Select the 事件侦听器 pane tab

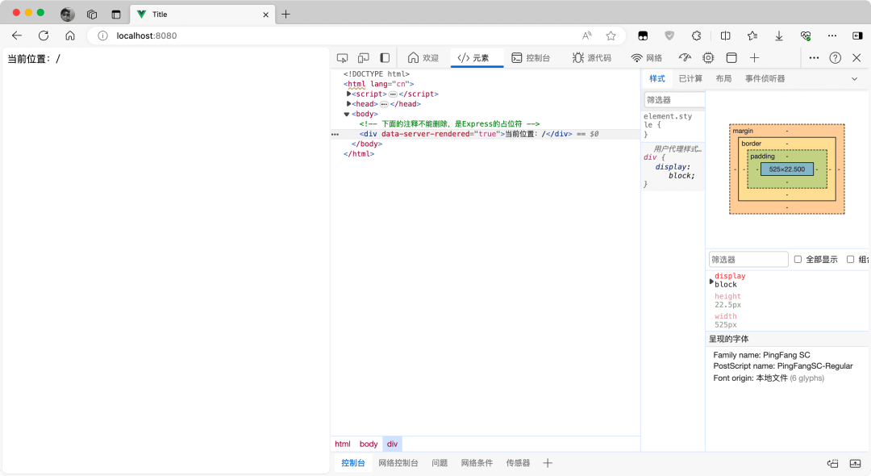765,79
